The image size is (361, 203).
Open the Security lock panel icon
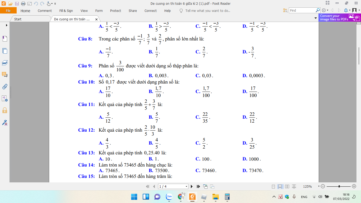pyautogui.click(x=5, y=110)
